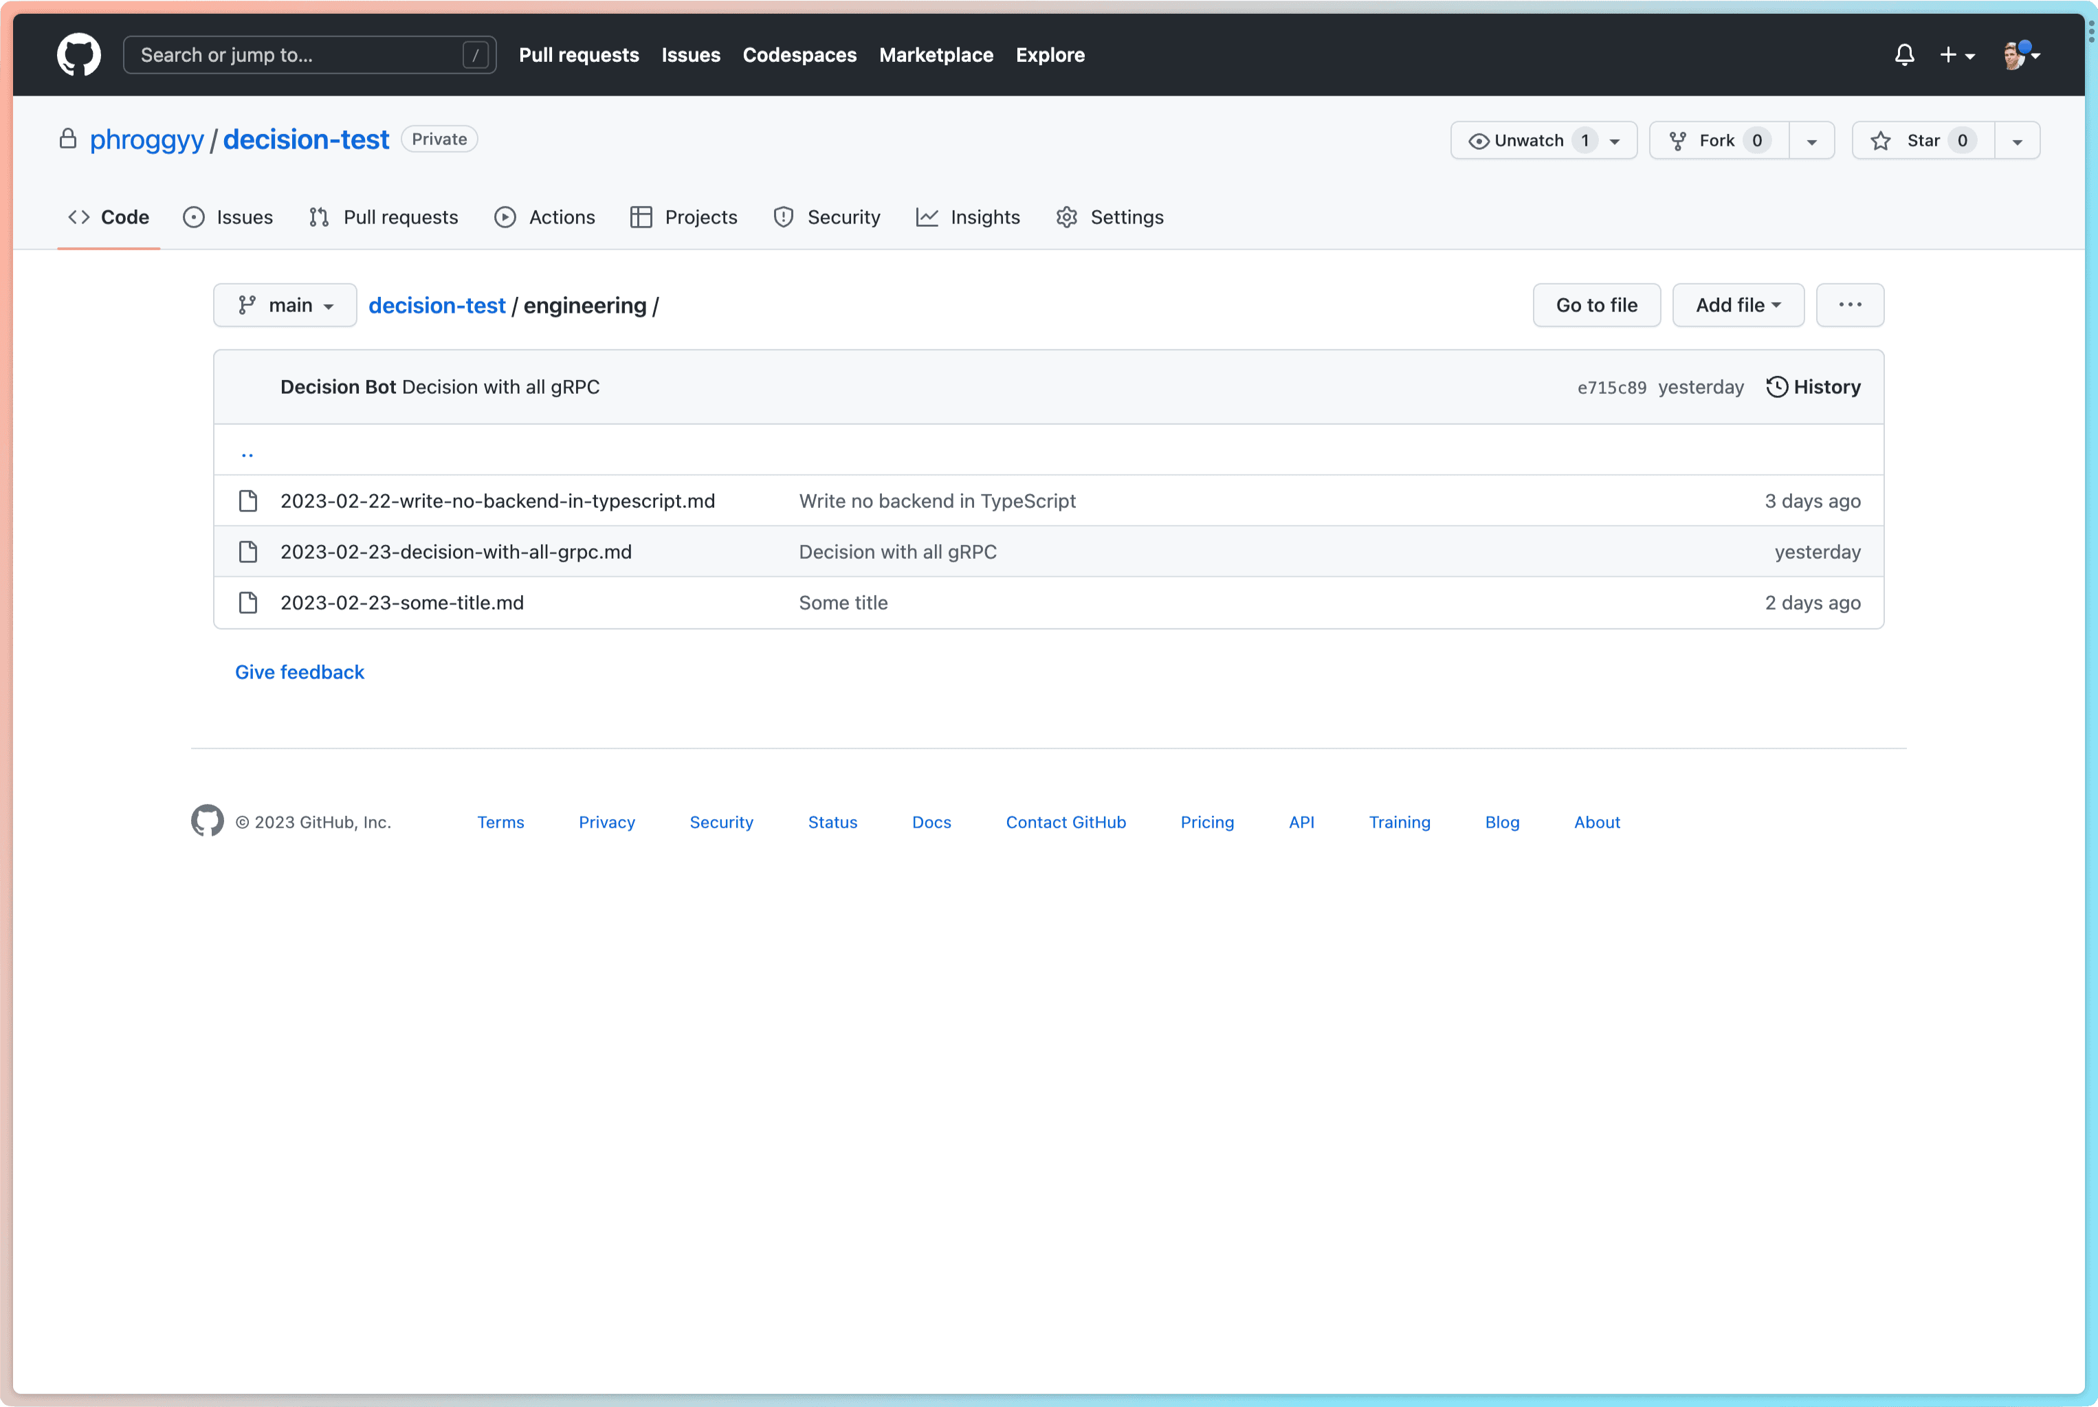Image resolution: width=2098 pixels, height=1407 pixels.
Task: Open the three-dots more options menu
Action: [x=1849, y=305]
